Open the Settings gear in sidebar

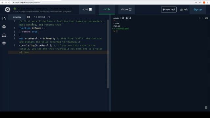coord(4,43)
